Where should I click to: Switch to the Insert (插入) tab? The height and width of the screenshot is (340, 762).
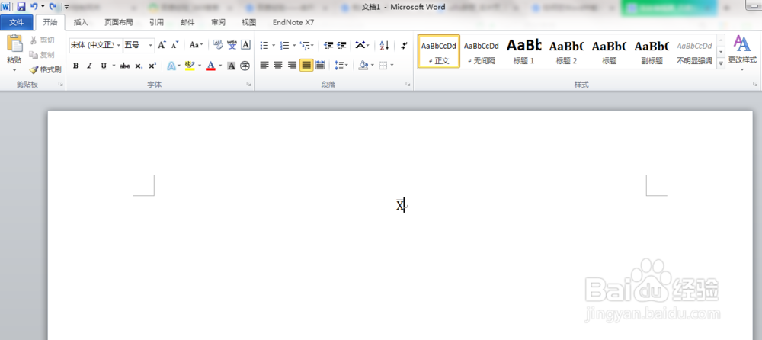pyautogui.click(x=81, y=22)
